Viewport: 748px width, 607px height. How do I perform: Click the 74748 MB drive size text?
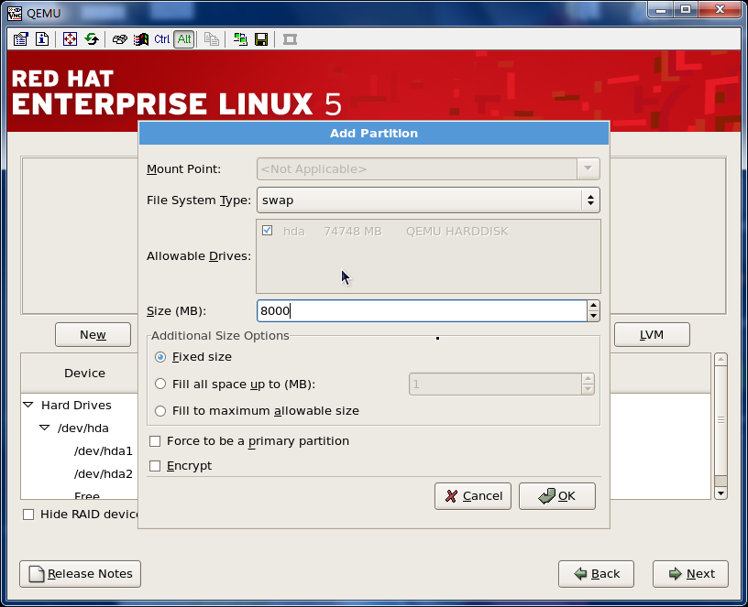tap(353, 232)
